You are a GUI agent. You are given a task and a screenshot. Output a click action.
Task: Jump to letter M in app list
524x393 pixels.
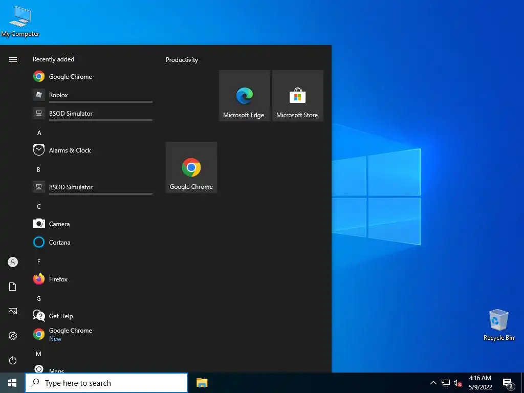pos(39,354)
